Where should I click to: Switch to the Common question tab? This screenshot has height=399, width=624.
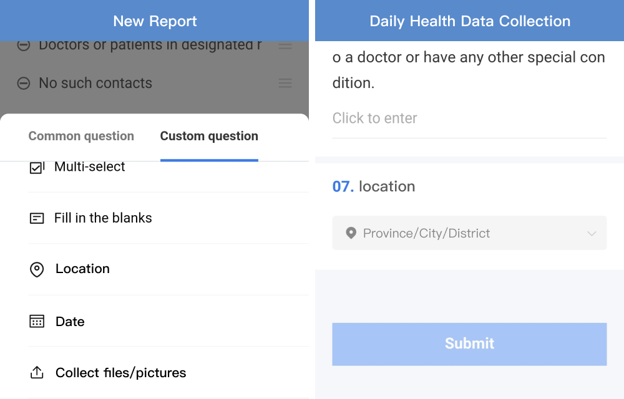(81, 136)
